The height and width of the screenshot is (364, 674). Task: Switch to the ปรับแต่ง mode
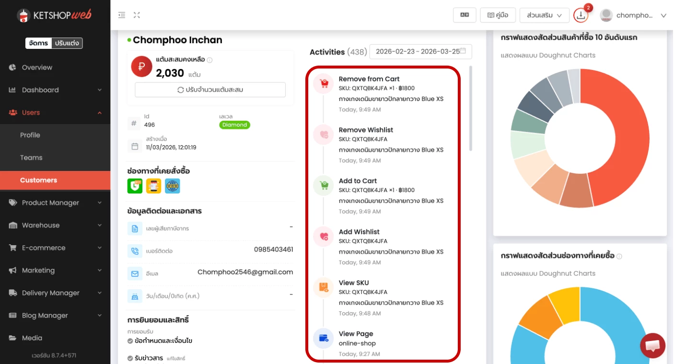pos(67,43)
